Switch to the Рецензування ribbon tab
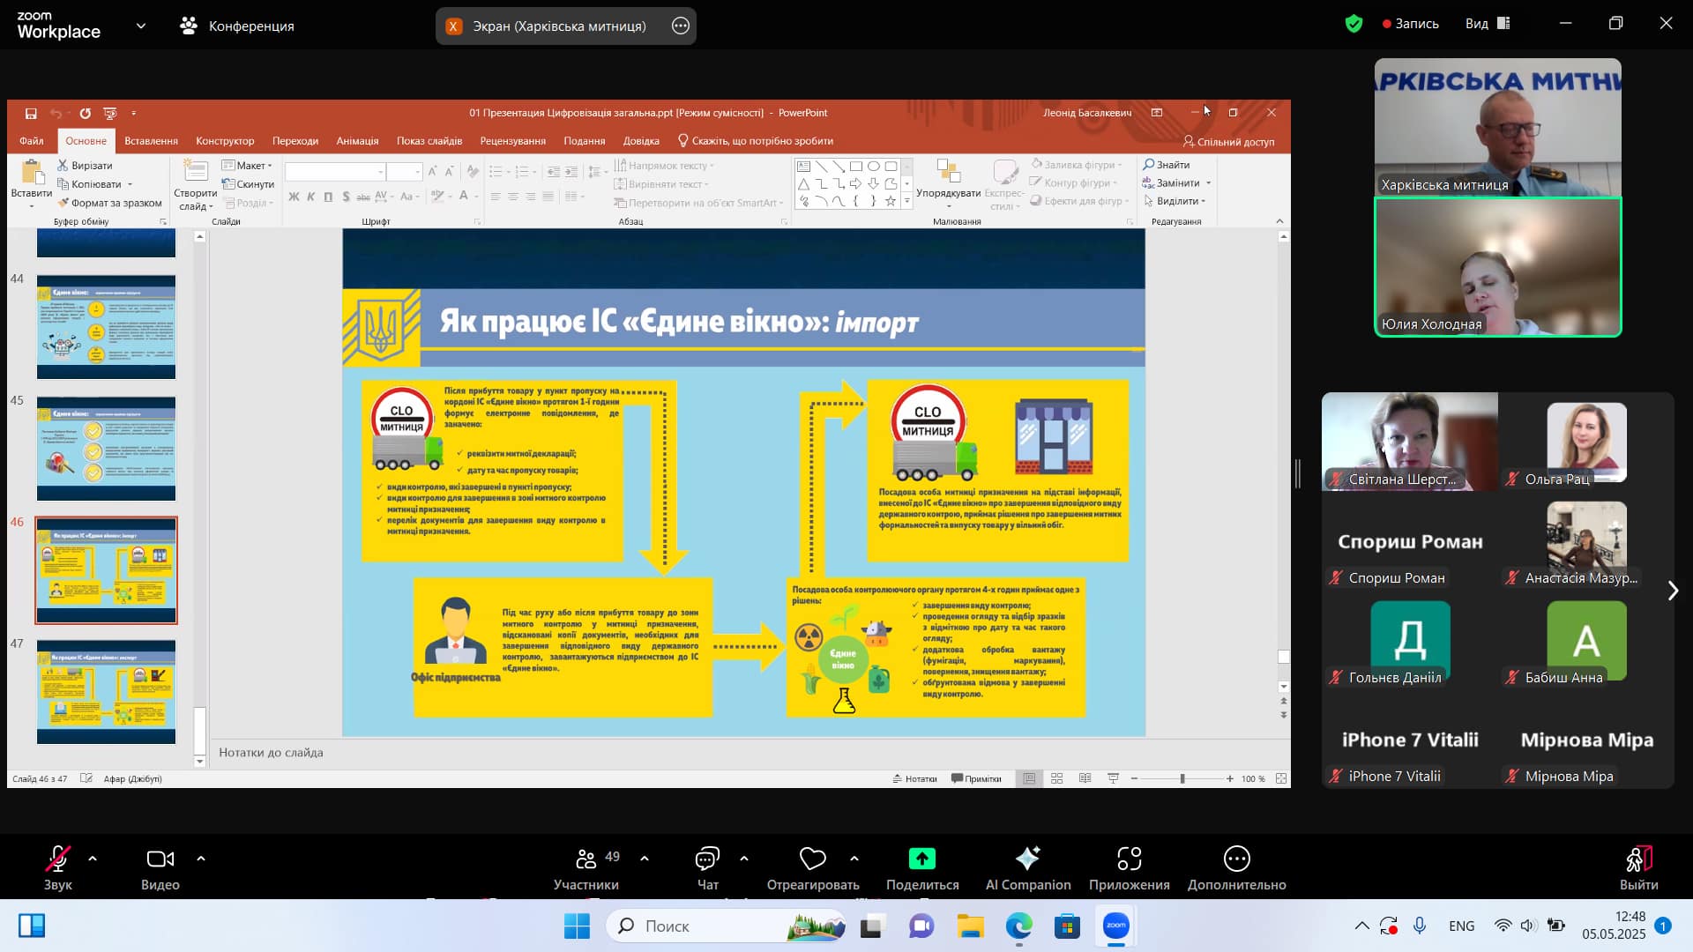Screen dimensions: 1693x952 click(x=513, y=141)
